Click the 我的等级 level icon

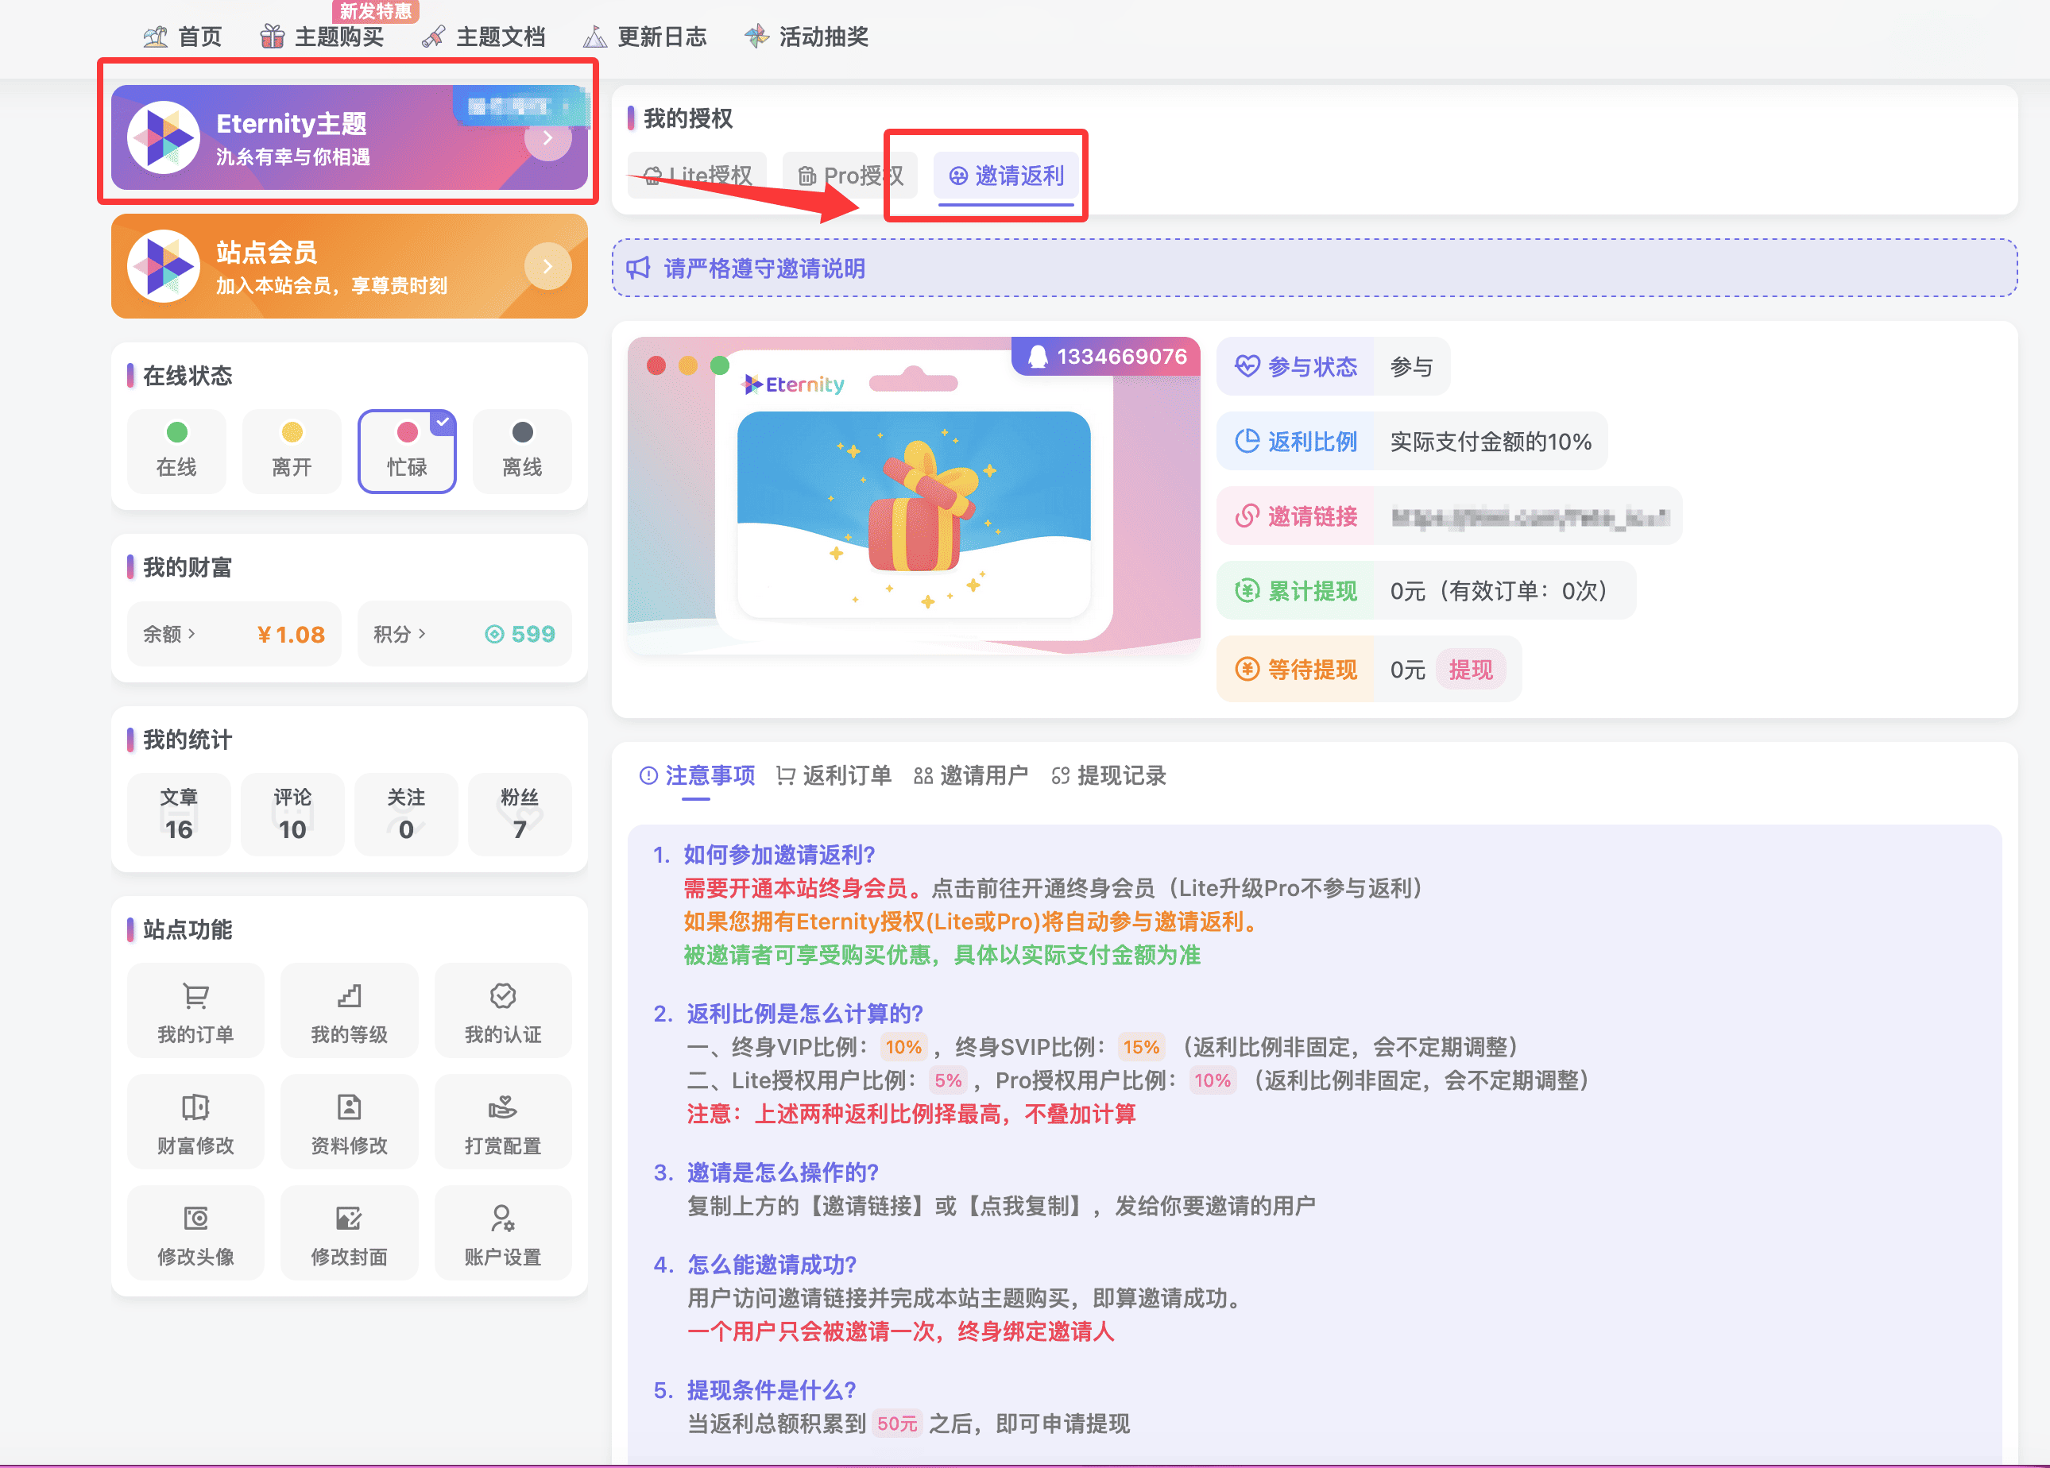click(x=349, y=995)
